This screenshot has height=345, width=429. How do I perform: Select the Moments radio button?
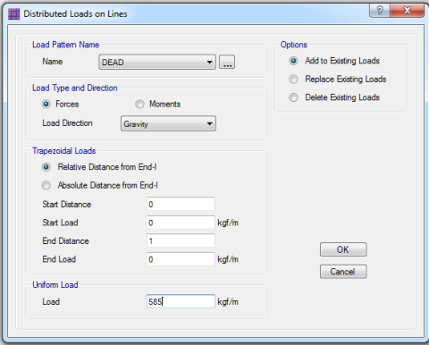click(139, 105)
